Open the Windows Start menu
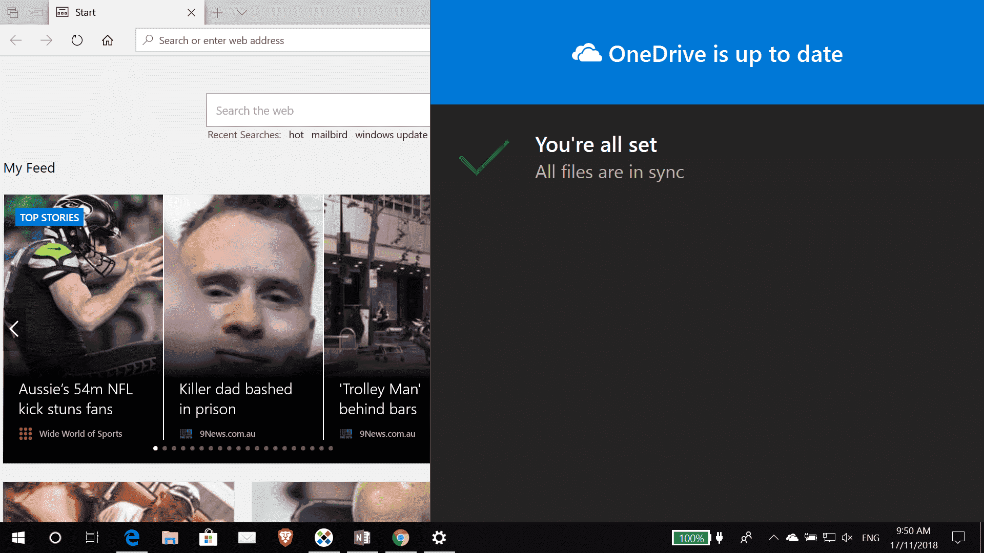Screen dimensions: 984x553 18,538
